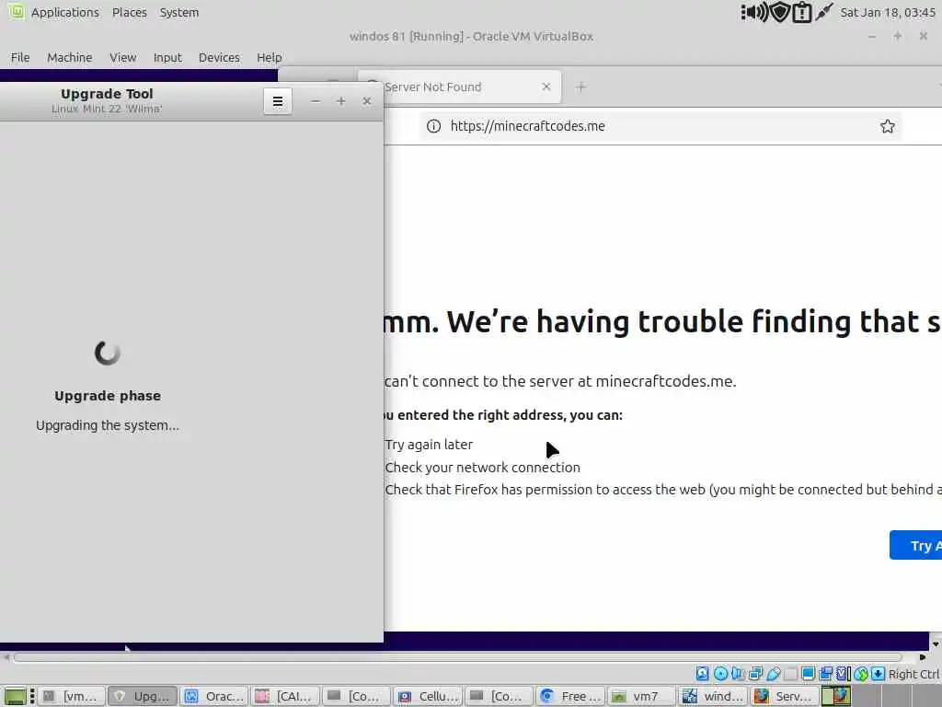This screenshot has height=707, width=942.
Task: Click the Check your network connection text
Action: tap(482, 468)
